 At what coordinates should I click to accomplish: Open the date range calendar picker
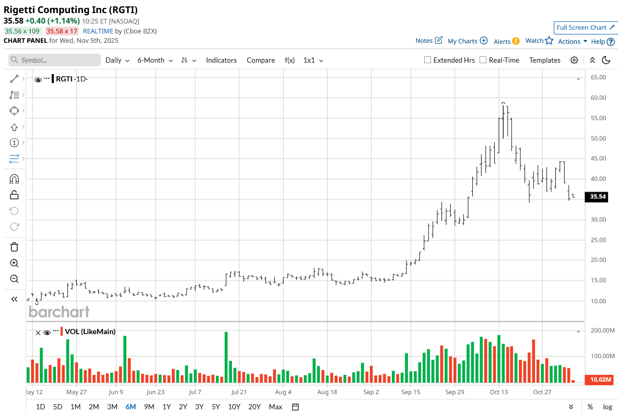pyautogui.click(x=295, y=407)
